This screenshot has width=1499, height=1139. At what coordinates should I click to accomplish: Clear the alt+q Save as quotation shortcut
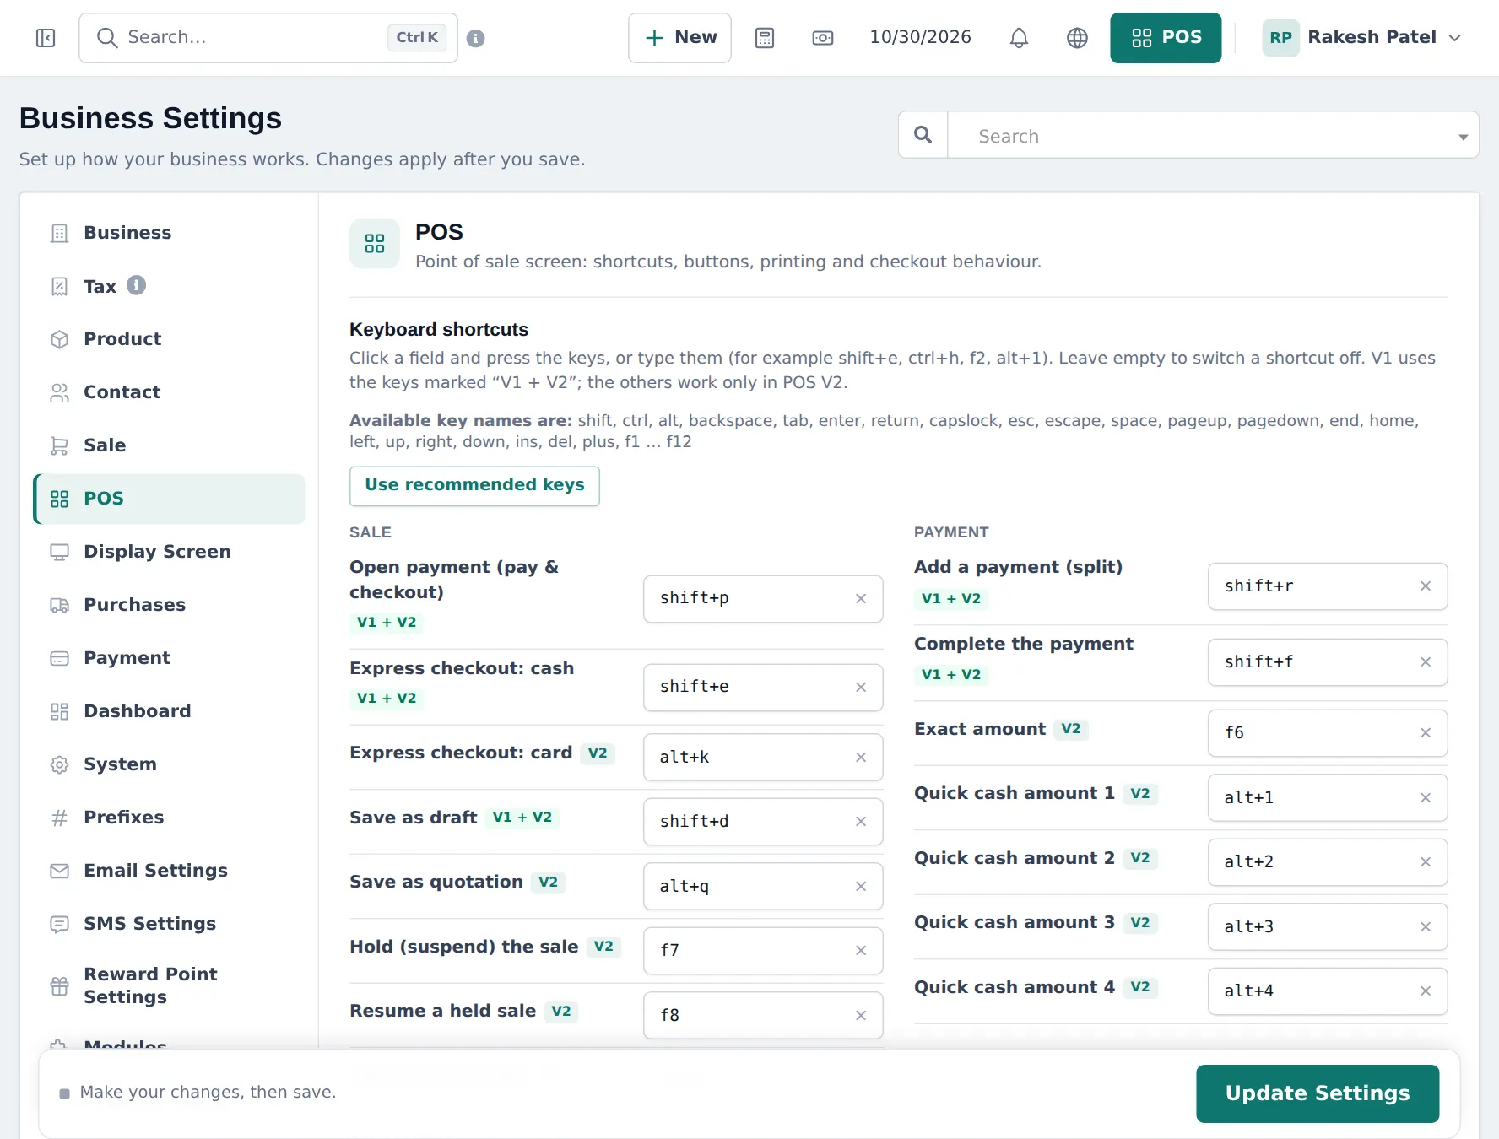tap(861, 886)
